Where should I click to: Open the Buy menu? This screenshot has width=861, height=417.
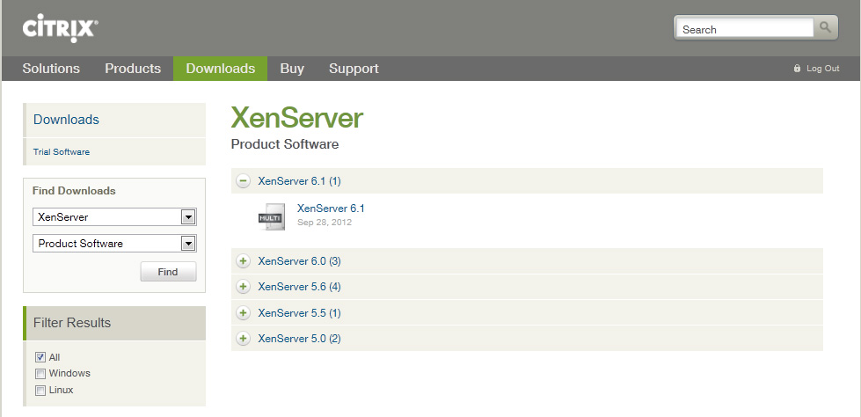point(292,69)
